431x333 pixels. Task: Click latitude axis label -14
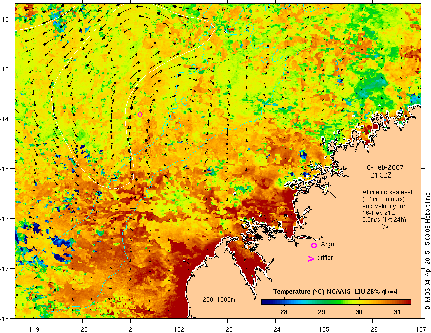pos(5,119)
